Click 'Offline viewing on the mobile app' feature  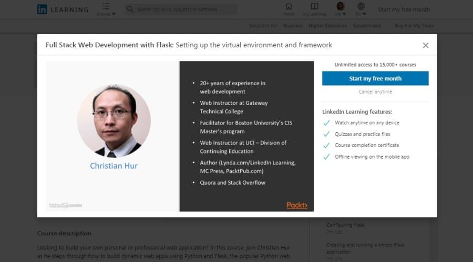pyautogui.click(x=372, y=157)
